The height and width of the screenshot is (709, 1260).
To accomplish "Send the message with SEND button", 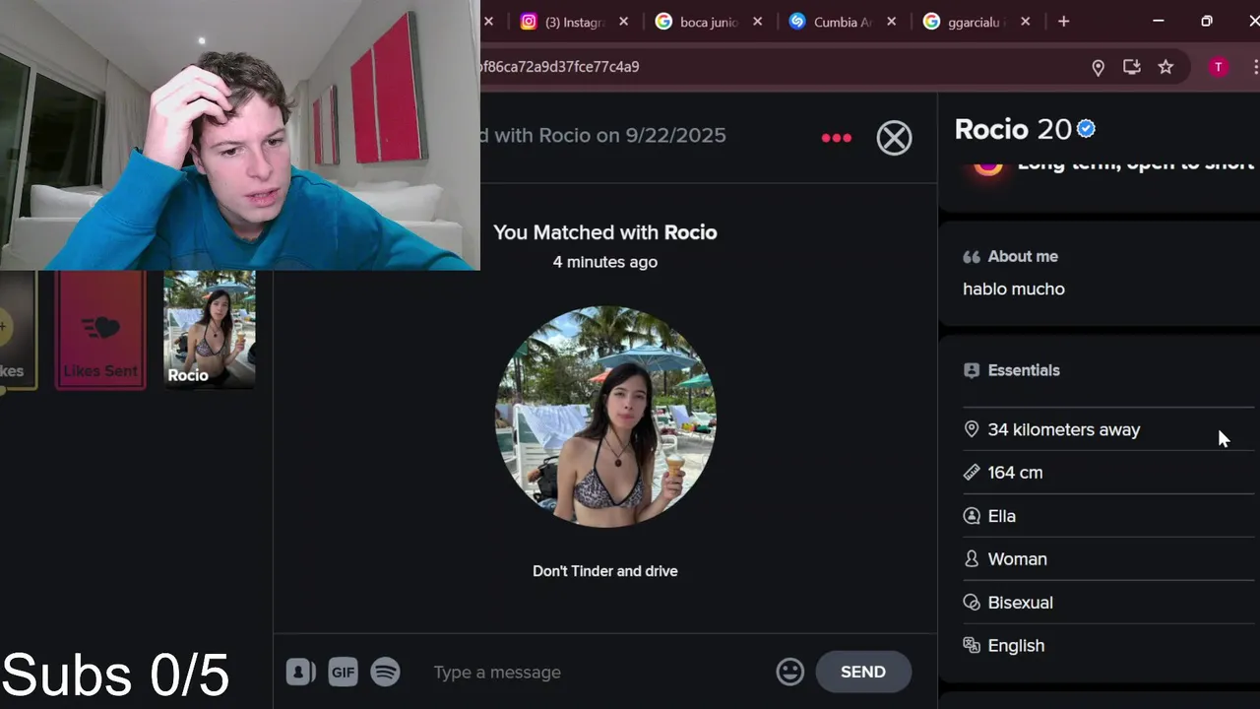I will [x=863, y=672].
